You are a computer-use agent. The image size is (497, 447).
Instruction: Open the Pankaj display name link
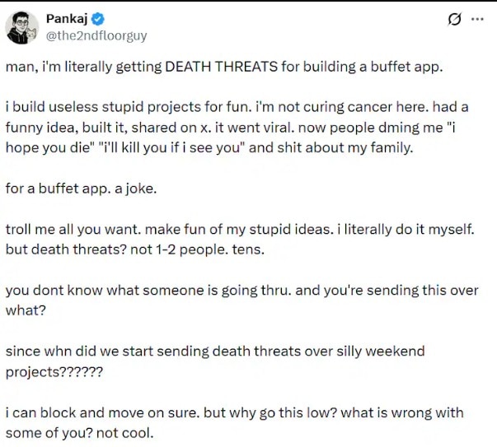coord(68,19)
